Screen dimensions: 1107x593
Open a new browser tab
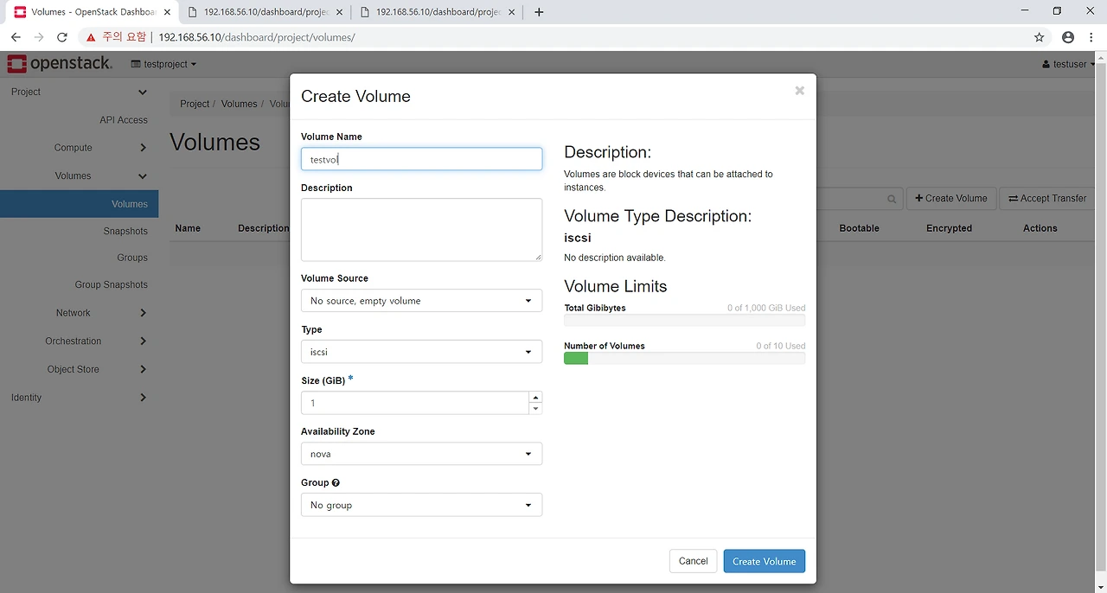540,12
